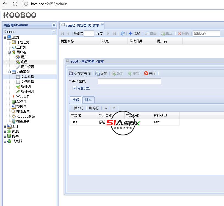
Task: Toggle the 高级设置 section arrow
Action: click(74, 88)
